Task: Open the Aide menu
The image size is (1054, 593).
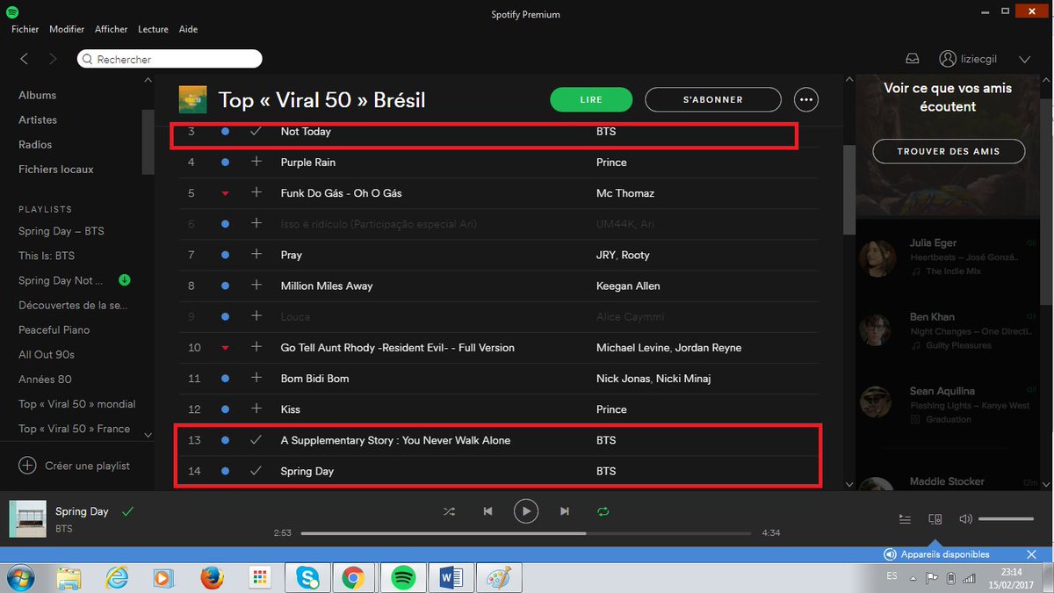Action: (188, 29)
